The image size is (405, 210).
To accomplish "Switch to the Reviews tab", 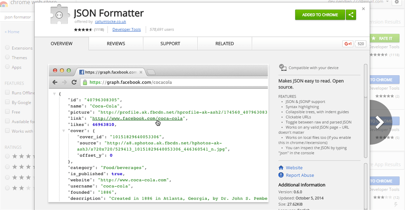I will click(116, 44).
